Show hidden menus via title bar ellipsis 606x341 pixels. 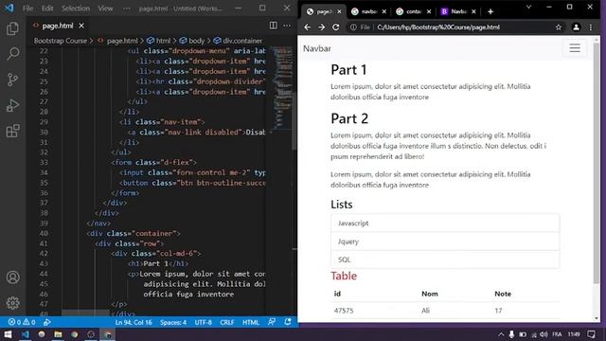click(126, 9)
